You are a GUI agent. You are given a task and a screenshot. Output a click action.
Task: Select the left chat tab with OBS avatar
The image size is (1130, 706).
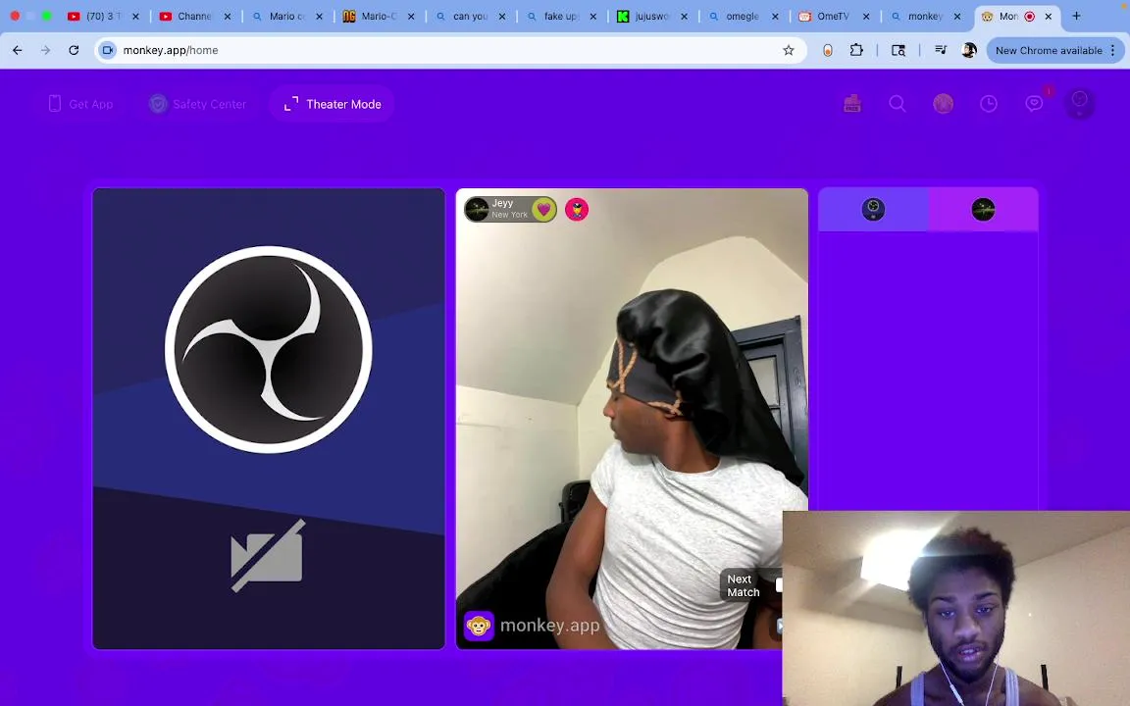[x=873, y=210]
